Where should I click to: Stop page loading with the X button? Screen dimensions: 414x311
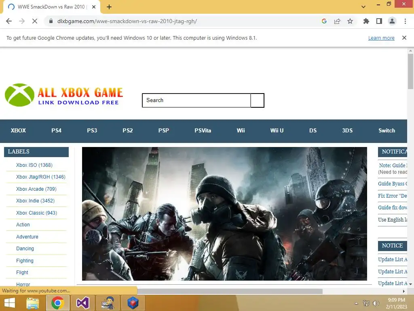coord(35,21)
